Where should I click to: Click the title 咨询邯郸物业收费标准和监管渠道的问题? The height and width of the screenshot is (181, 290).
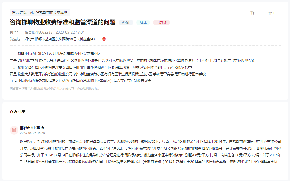[x=62, y=22]
